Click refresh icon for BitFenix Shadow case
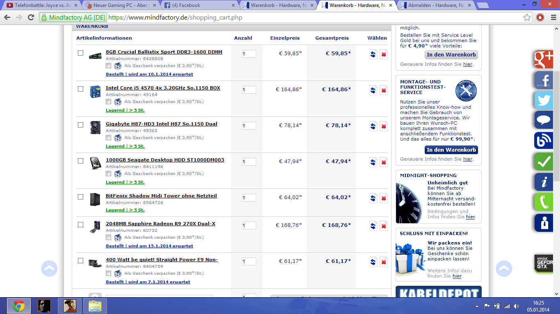Viewport: 560px width, 314px height. coord(373,198)
